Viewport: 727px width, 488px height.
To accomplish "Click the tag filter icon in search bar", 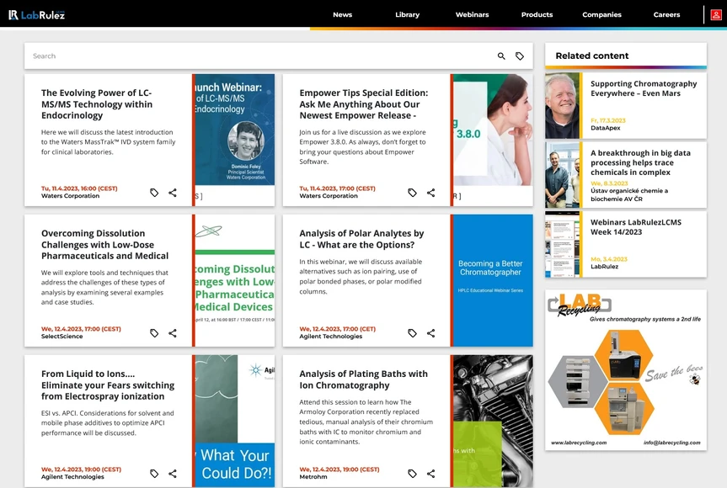I will [519, 56].
